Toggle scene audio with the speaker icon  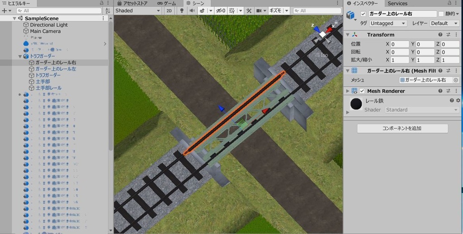(x=192, y=11)
